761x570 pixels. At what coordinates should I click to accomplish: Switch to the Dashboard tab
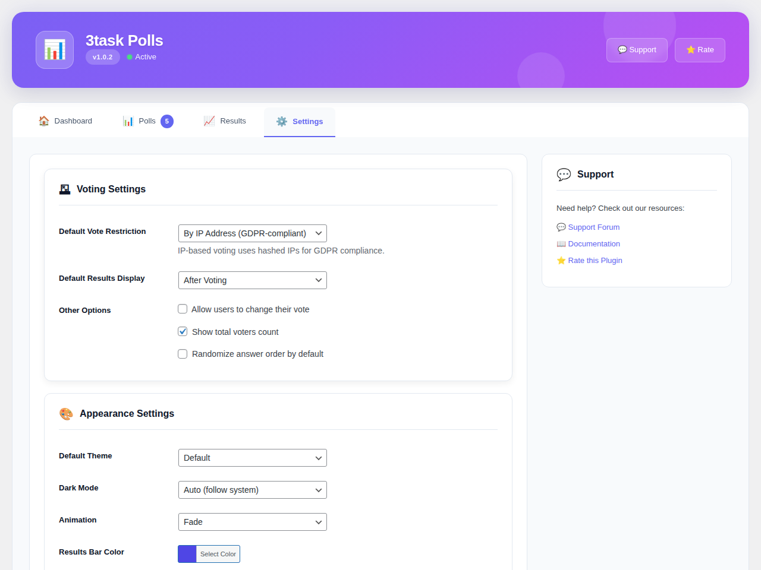[x=65, y=121]
